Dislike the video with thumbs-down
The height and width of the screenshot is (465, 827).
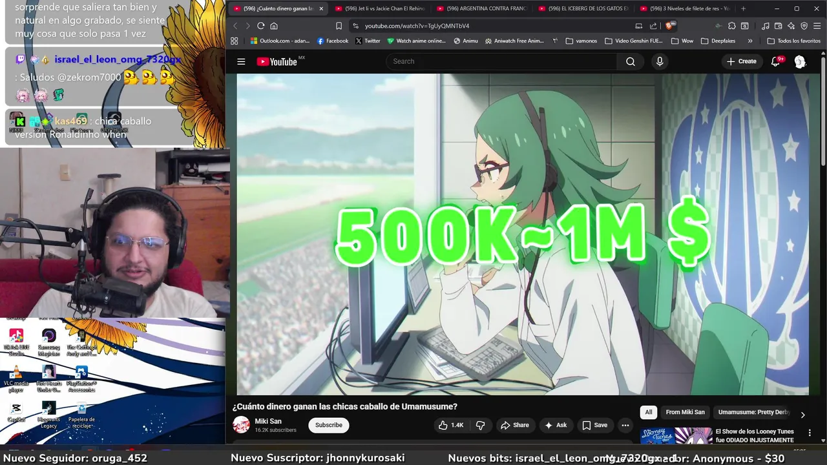coord(480,425)
